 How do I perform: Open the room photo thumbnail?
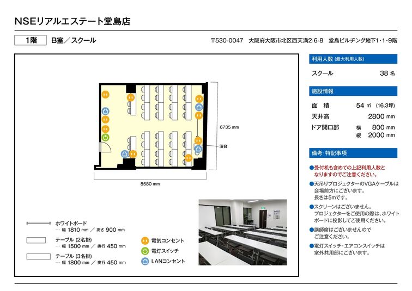(x=243, y=232)
